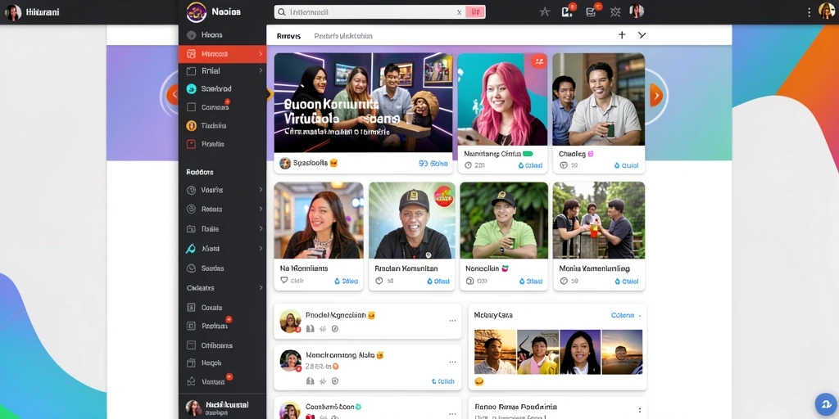Click the Cotene link in Mokery tara panel
The height and width of the screenshot is (419, 839).
click(x=623, y=315)
